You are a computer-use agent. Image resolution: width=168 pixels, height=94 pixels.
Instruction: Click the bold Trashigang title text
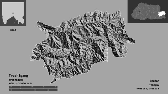click(x=18, y=76)
